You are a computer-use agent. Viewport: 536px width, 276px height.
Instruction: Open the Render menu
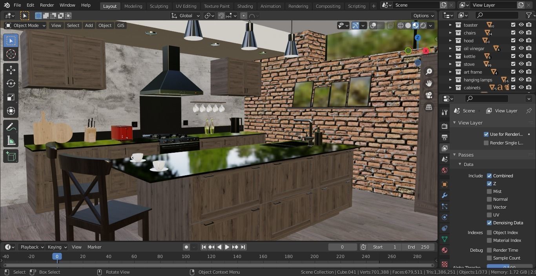(x=47, y=5)
